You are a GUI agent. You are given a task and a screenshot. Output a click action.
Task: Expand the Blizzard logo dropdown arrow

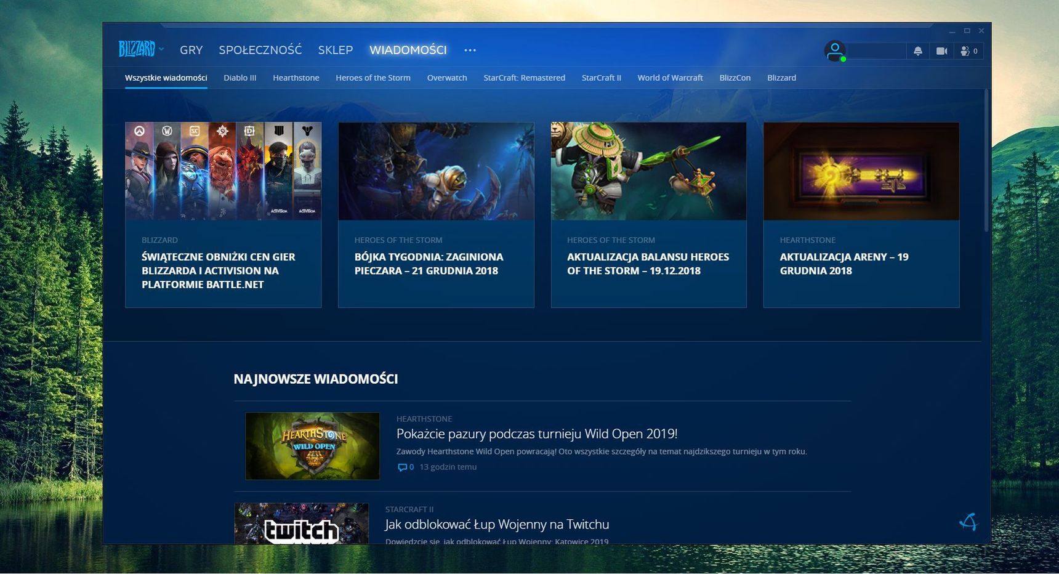coord(161,49)
